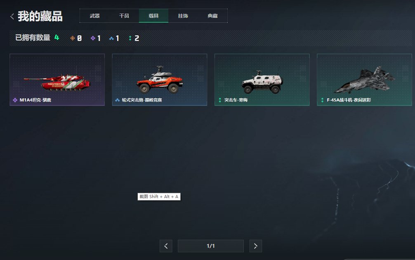Go to the previous page arrow
Image resolution: width=415 pixels, height=260 pixels.
tap(166, 246)
